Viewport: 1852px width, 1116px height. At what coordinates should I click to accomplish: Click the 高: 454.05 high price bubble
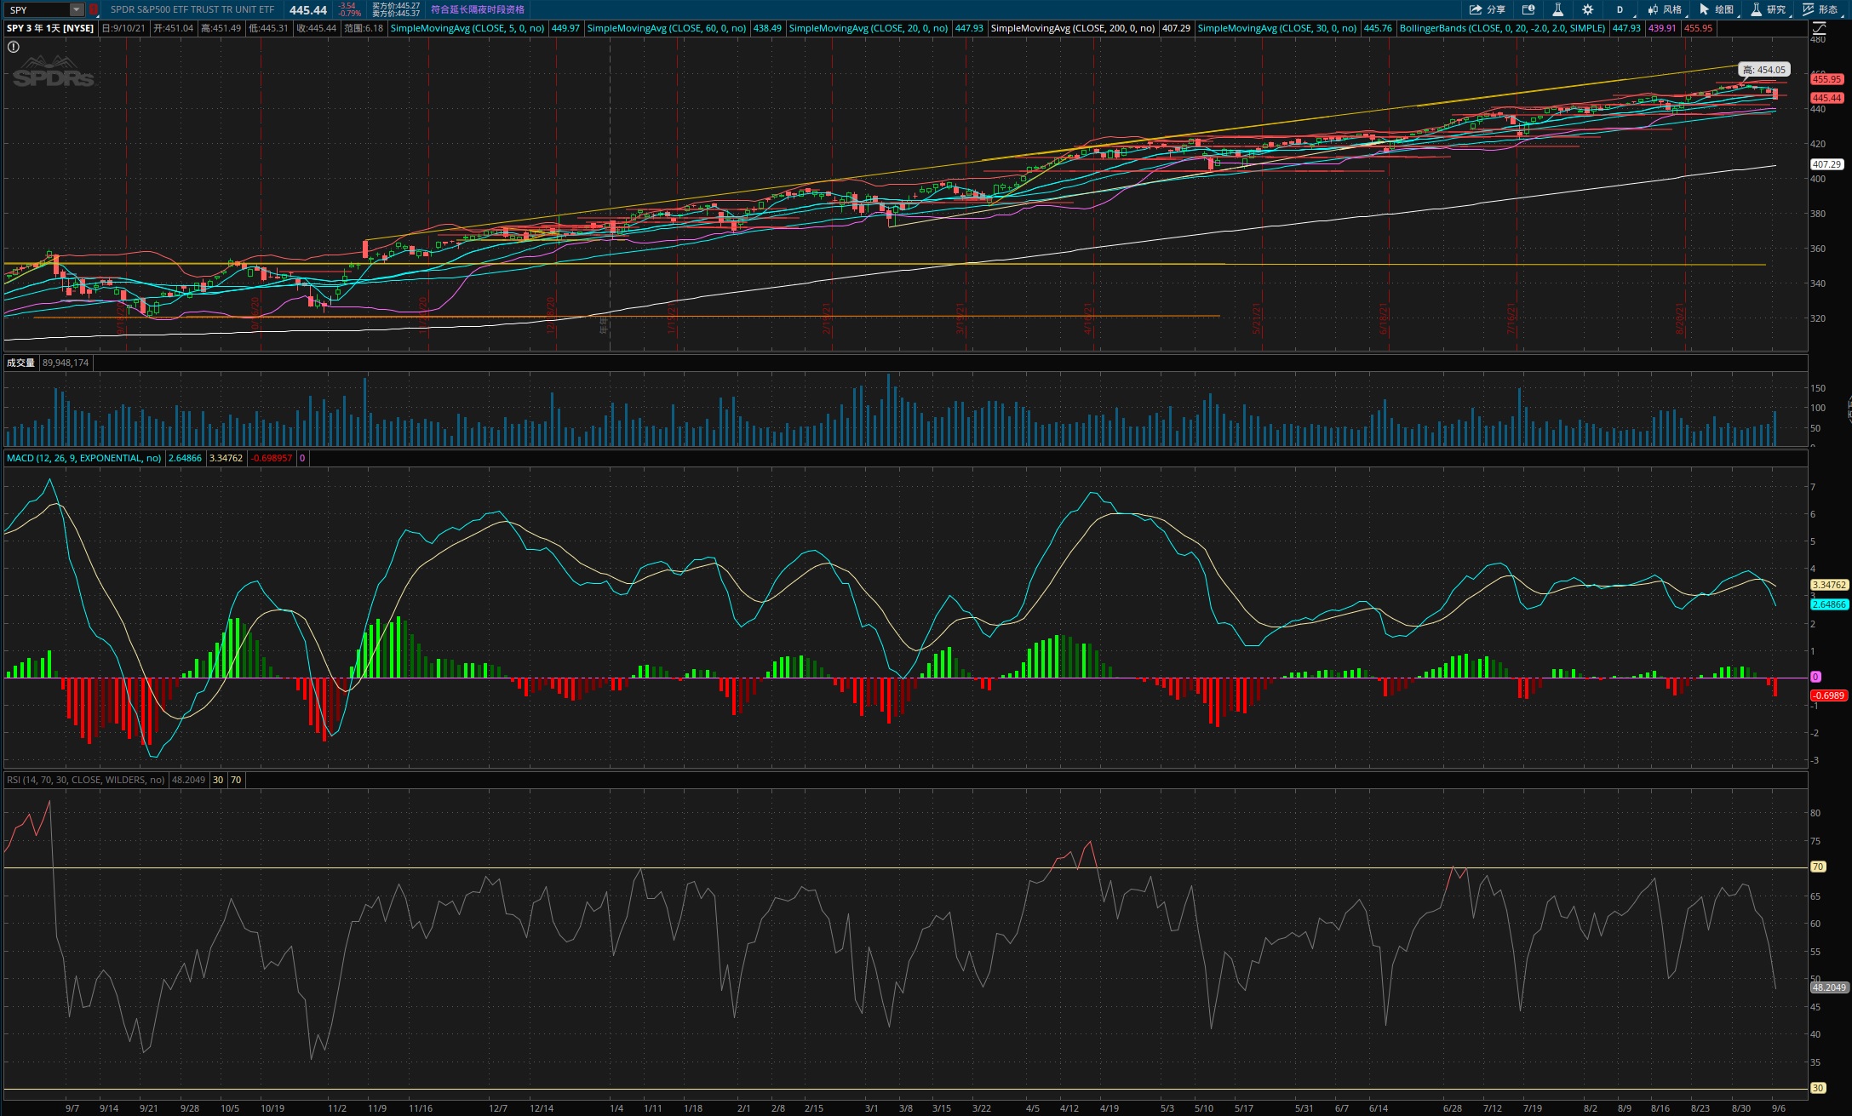point(1763,70)
